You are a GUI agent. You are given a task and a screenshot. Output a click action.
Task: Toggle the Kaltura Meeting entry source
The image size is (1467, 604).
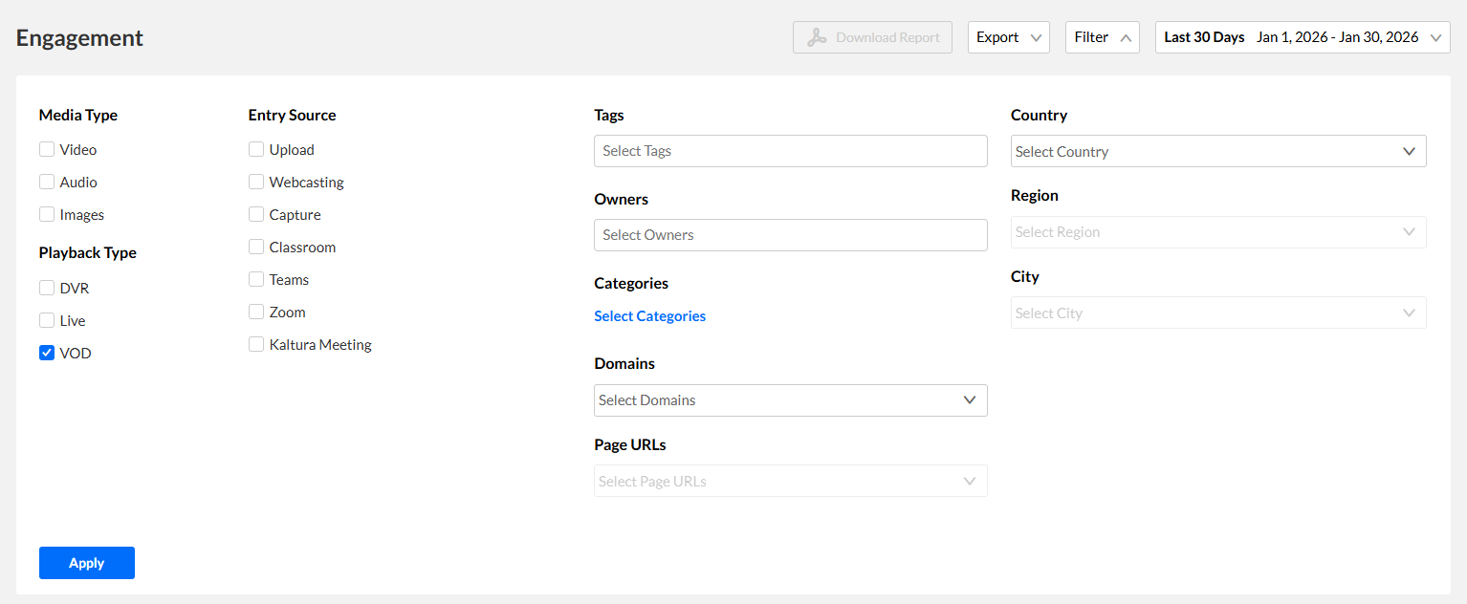(x=256, y=344)
